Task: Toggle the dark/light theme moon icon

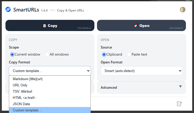Action: 183,10
